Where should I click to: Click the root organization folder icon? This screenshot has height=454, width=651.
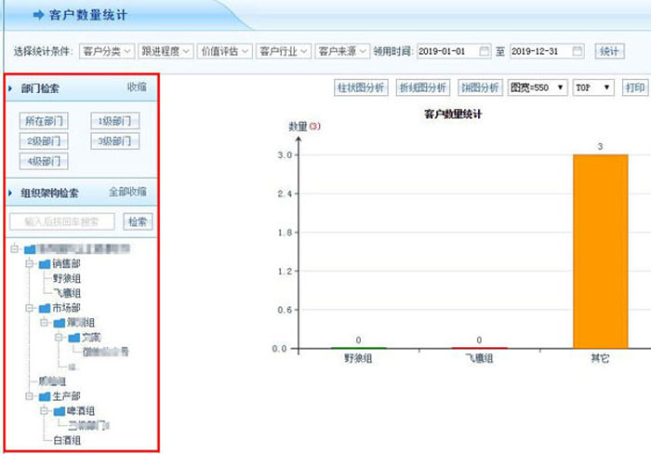(31, 249)
